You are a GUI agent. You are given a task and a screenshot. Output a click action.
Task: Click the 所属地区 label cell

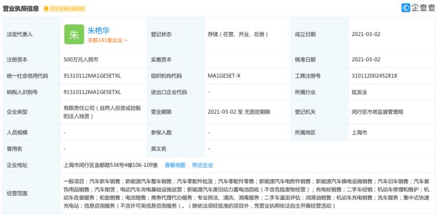pos(320,133)
